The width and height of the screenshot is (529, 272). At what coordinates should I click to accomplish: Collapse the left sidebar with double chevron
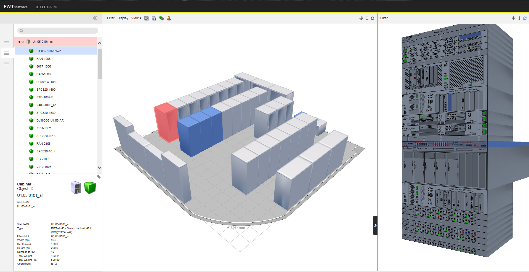point(95,18)
